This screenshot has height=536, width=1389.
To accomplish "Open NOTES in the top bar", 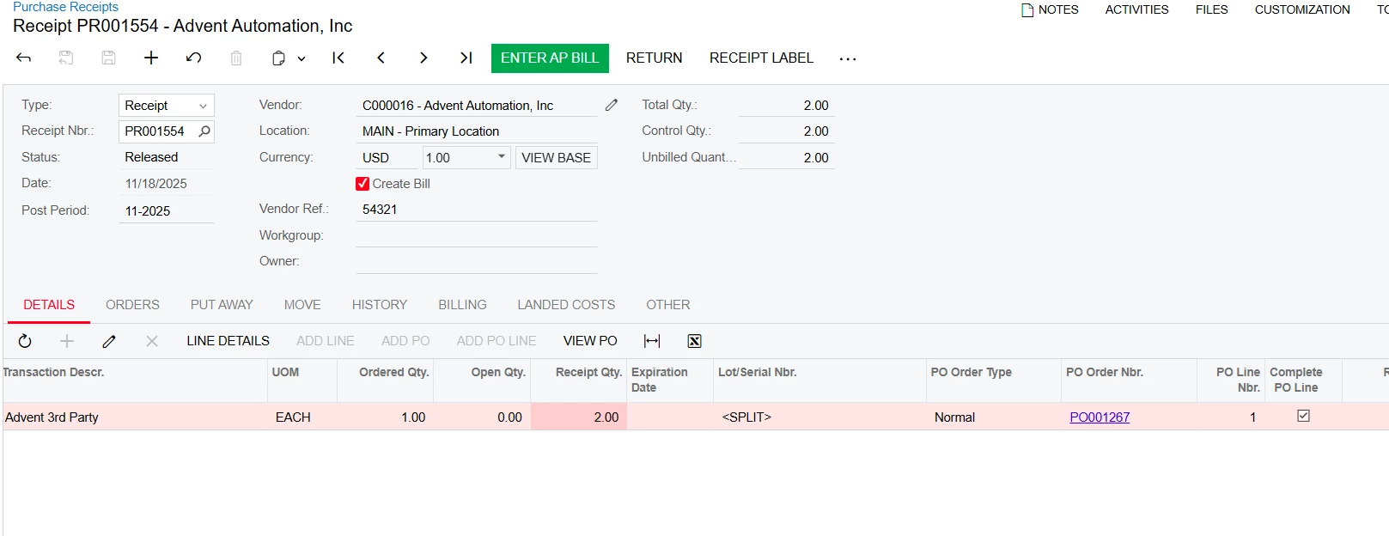I will pos(1050,9).
